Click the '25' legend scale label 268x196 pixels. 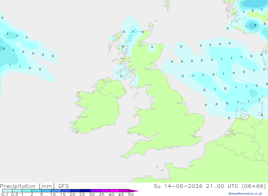click(82, 194)
